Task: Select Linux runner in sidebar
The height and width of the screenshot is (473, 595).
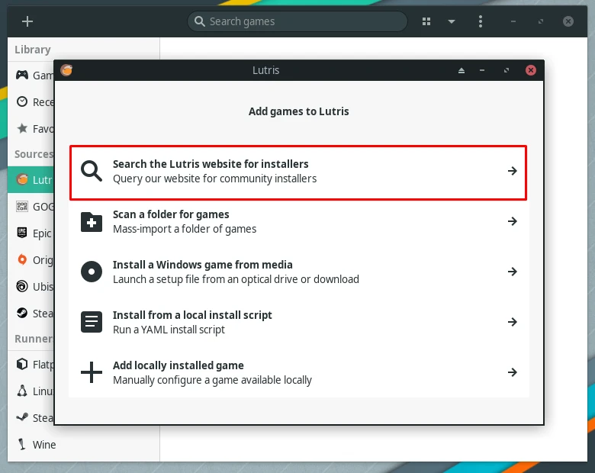Action: (31, 391)
